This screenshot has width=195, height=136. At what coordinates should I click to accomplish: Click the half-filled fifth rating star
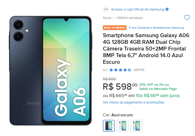130,70
